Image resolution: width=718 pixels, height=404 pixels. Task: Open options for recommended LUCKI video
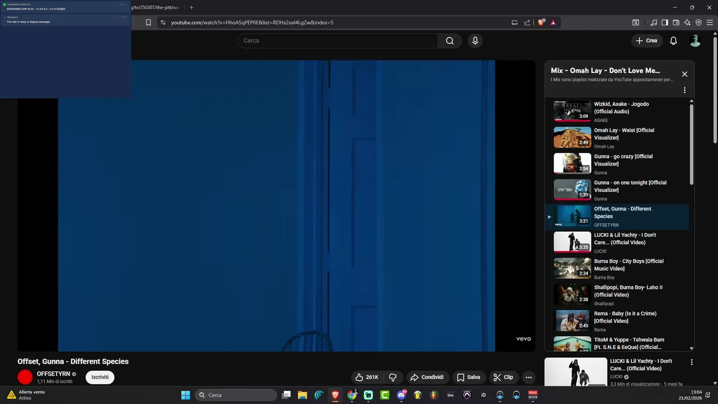692,362
